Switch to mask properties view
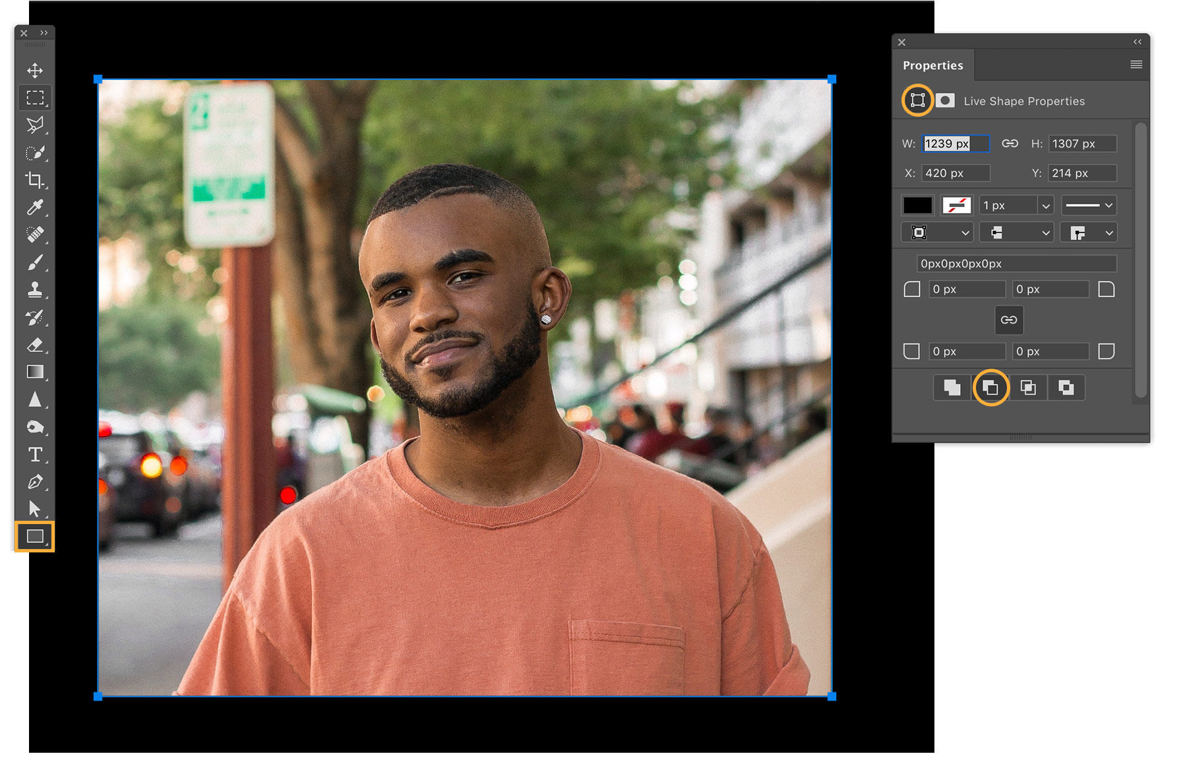 tap(946, 100)
